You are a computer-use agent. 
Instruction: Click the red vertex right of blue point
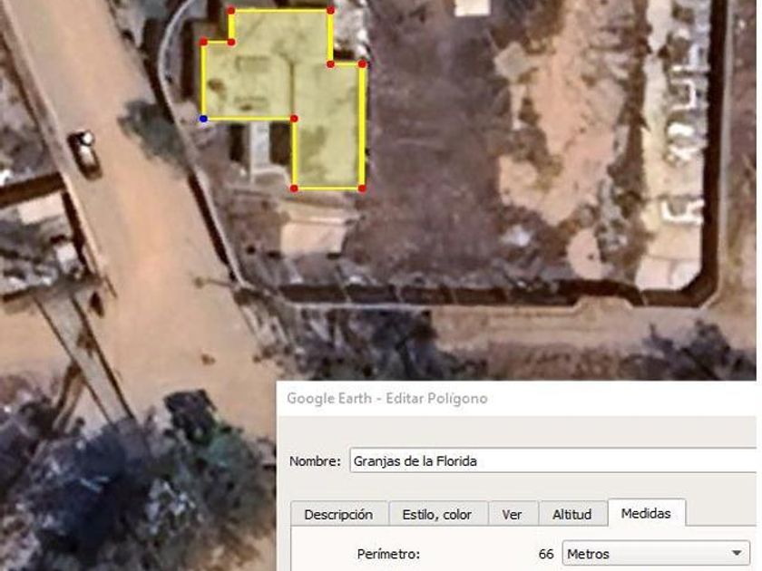point(294,119)
